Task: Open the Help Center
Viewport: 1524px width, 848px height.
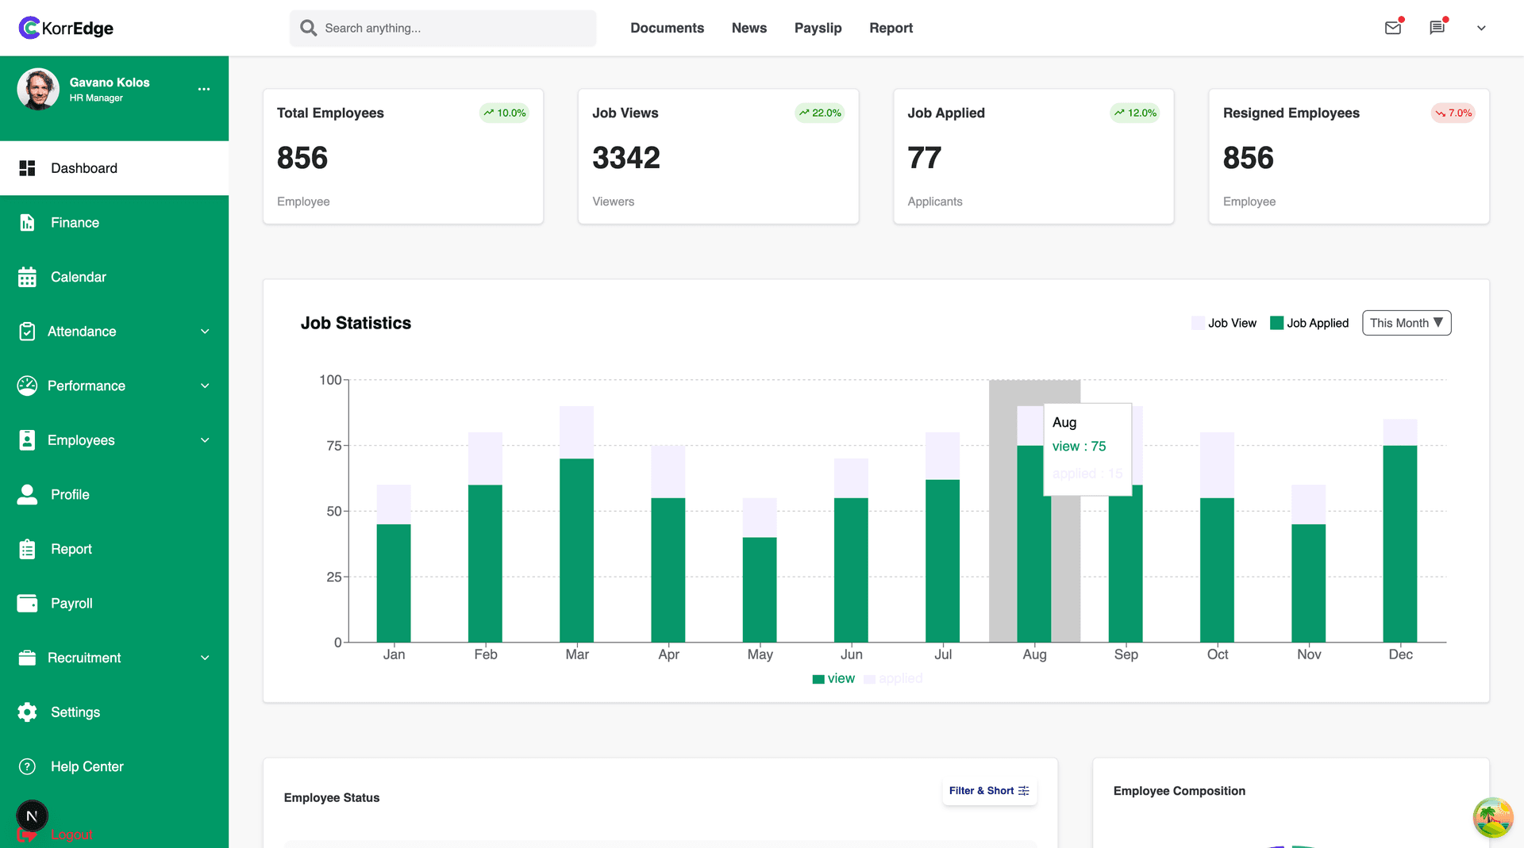Action: pyautogui.click(x=87, y=766)
